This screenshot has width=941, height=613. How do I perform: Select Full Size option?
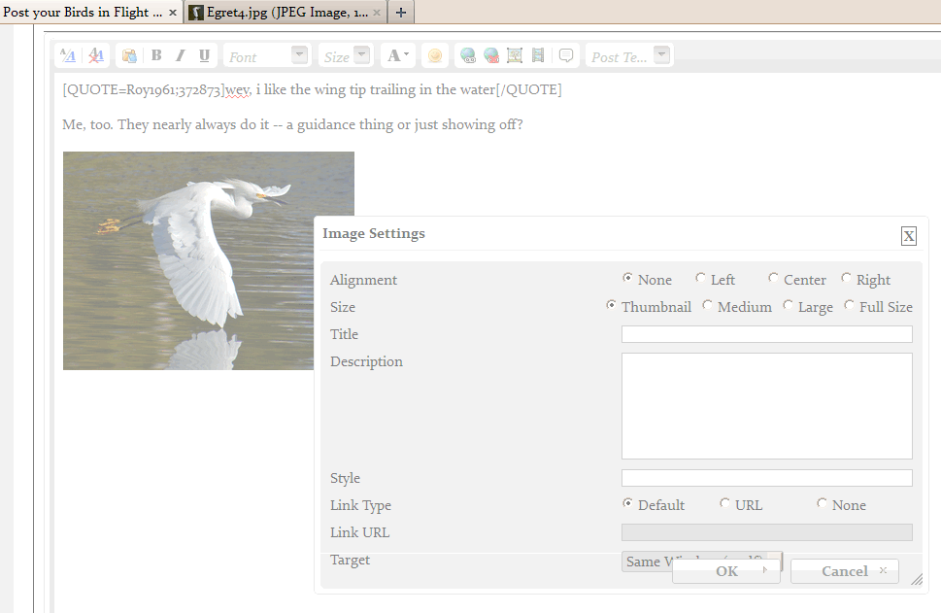[849, 305]
